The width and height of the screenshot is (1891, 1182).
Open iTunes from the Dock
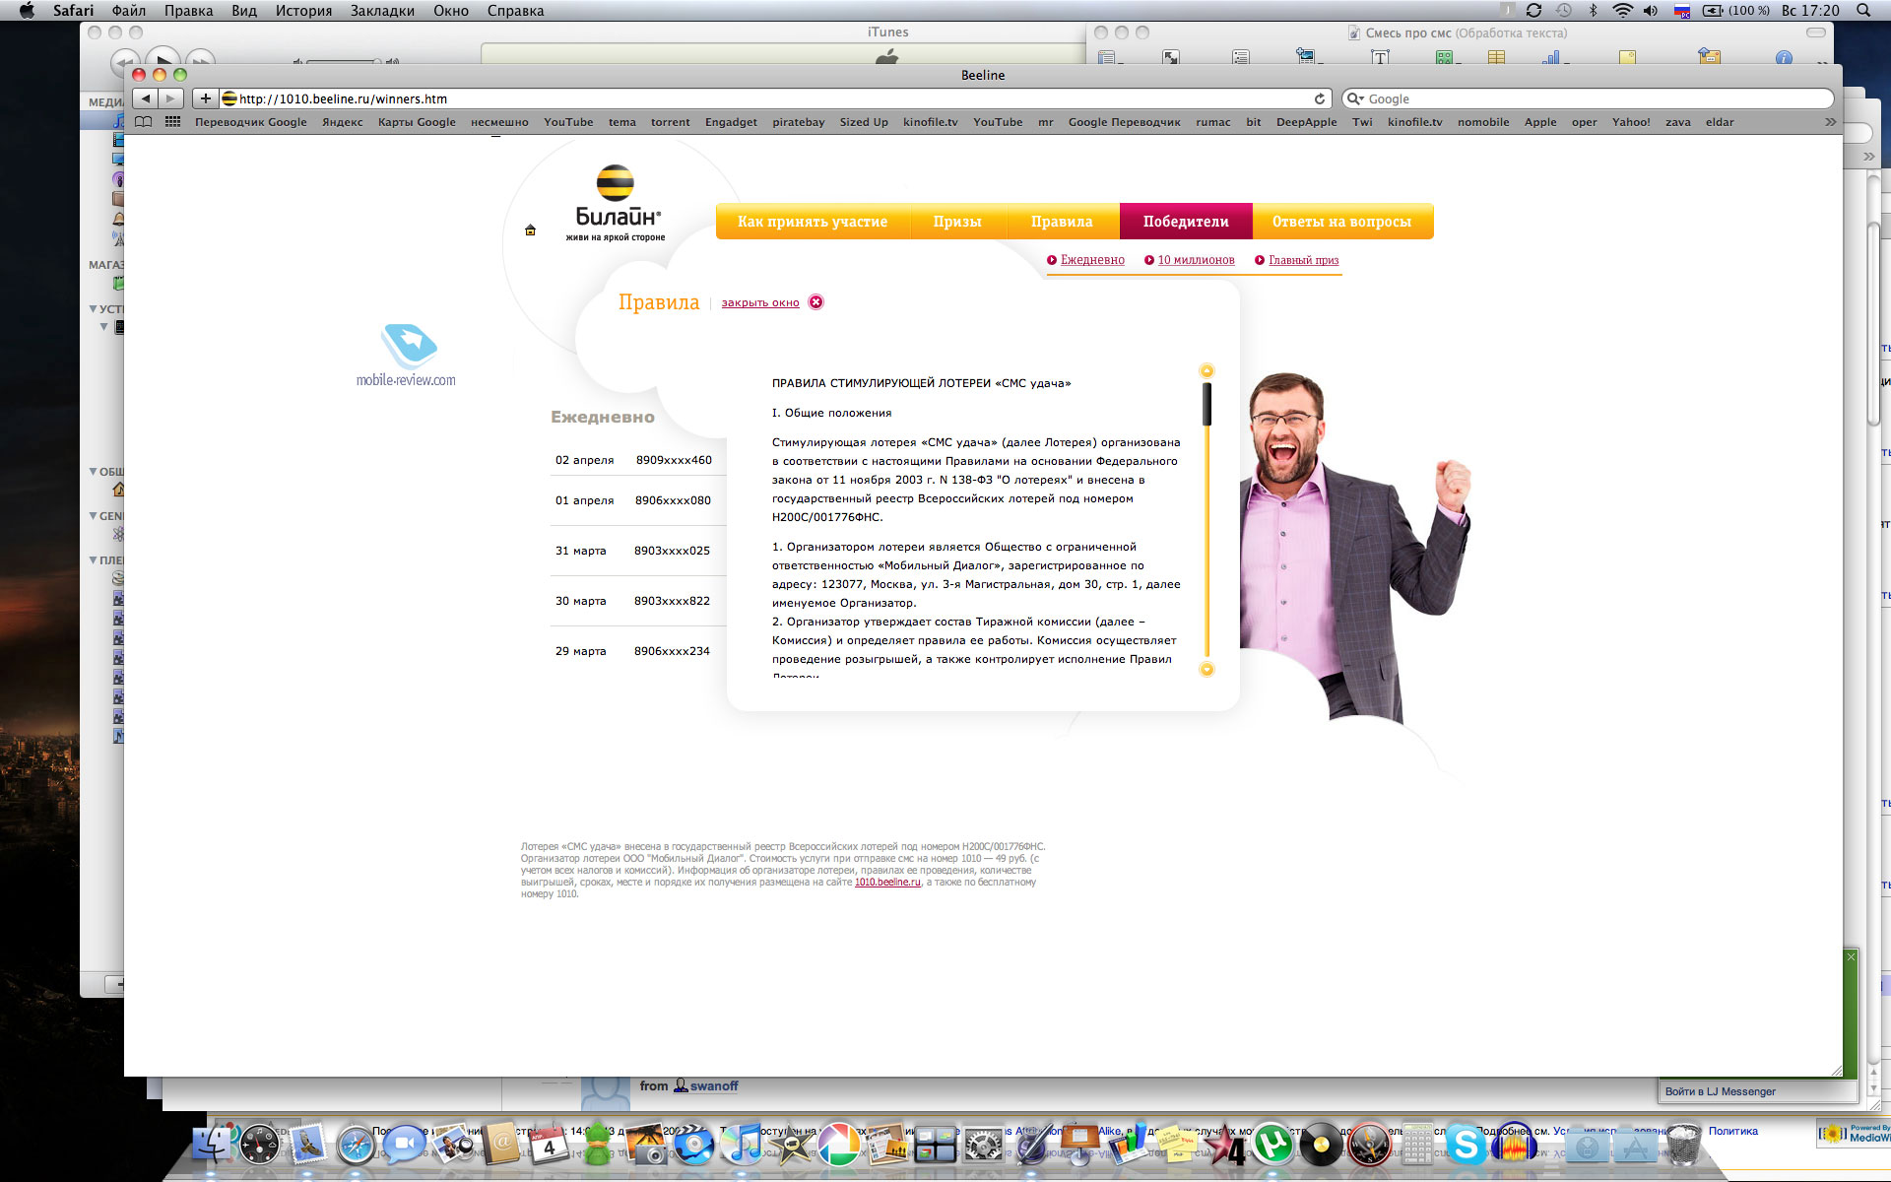(742, 1145)
